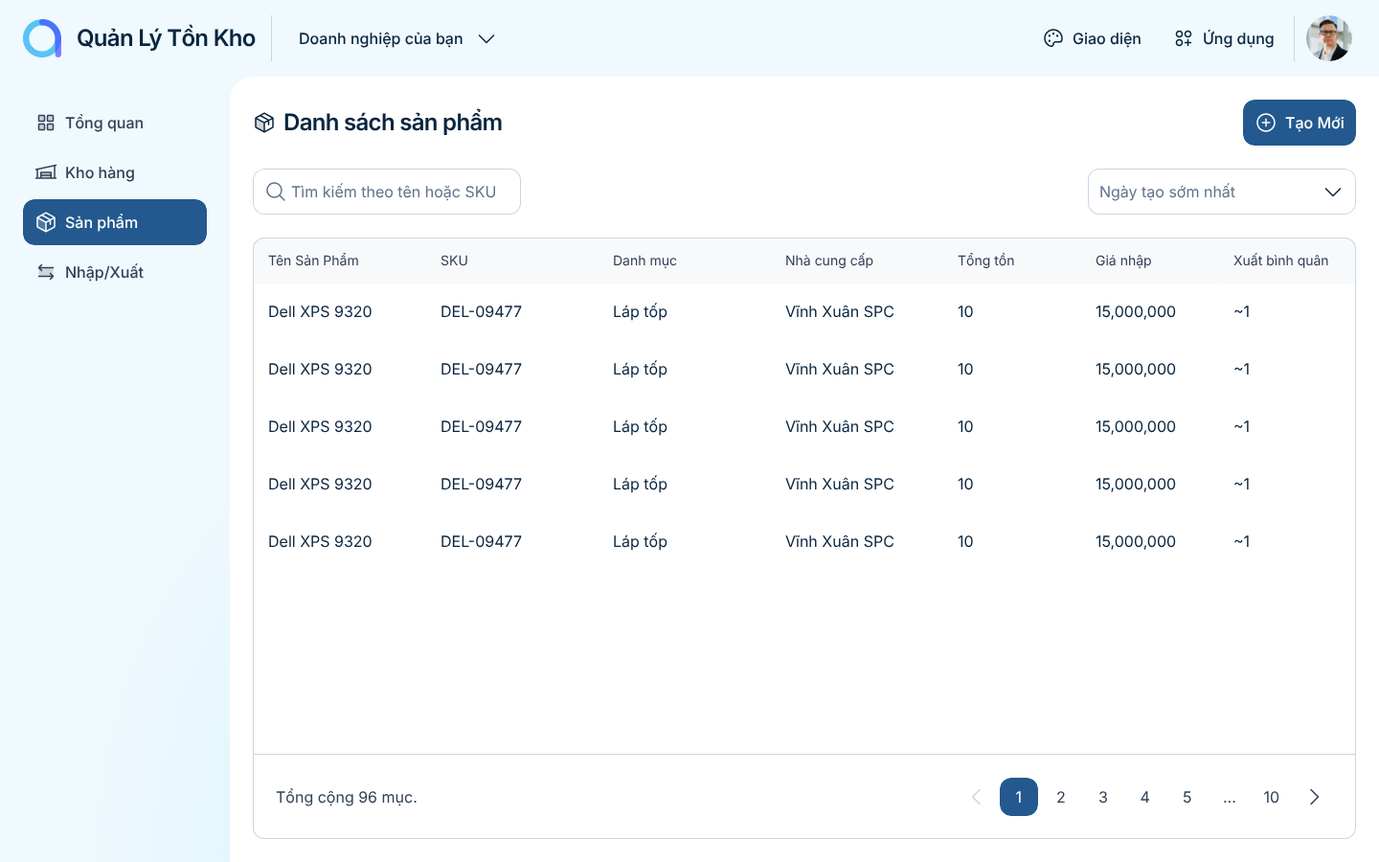Click the package icon beside Danh sách sản phẩm
This screenshot has height=862, width=1379.
[x=263, y=123]
